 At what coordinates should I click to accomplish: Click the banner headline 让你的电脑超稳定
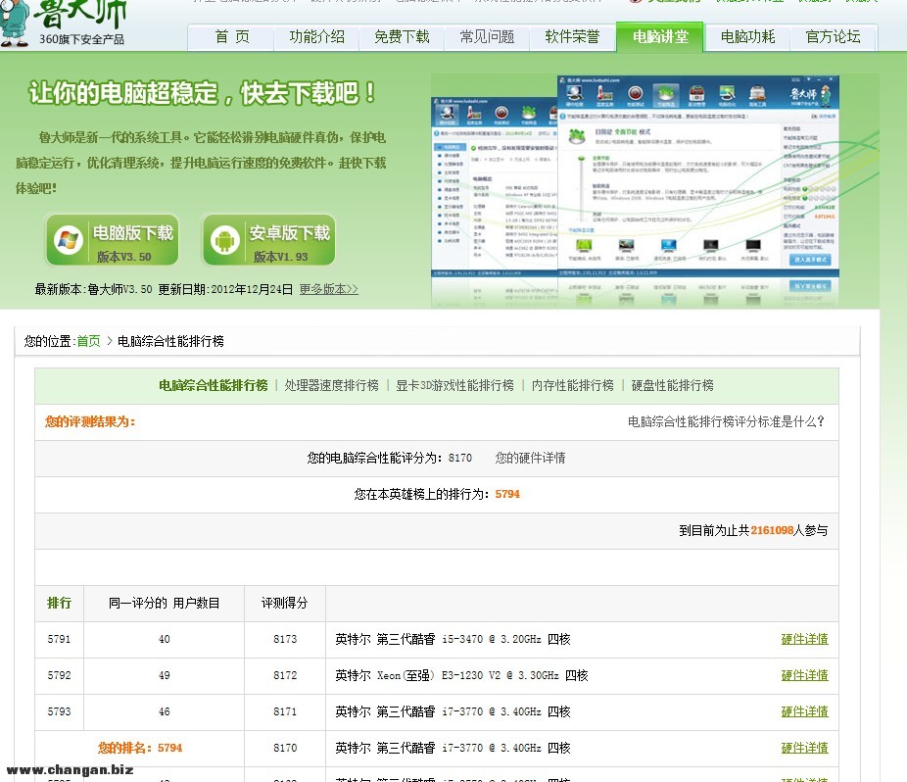pos(203,93)
